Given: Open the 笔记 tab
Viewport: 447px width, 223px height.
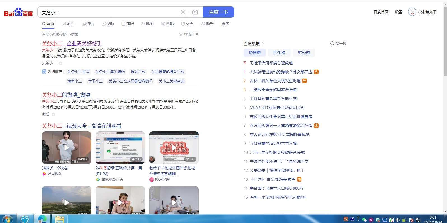Looking at the screenshot, I should (x=128, y=24).
